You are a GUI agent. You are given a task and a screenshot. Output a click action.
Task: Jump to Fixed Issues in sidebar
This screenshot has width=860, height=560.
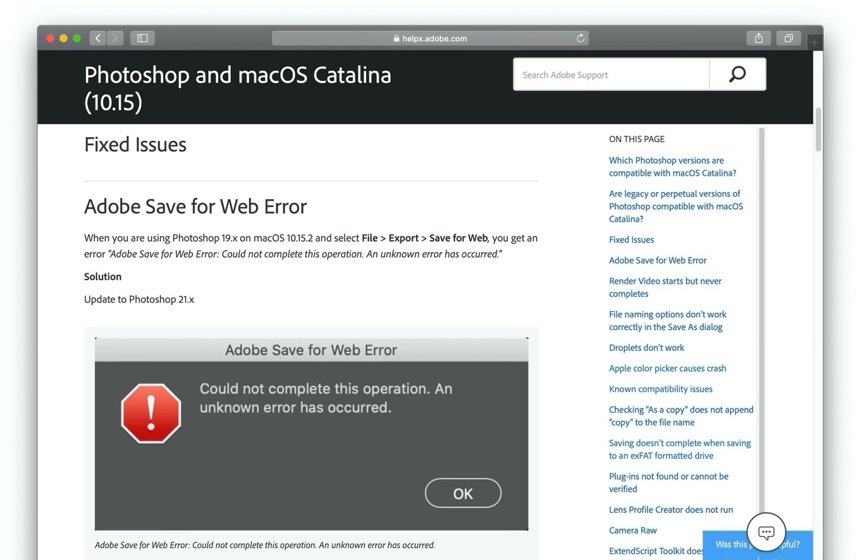(x=631, y=240)
